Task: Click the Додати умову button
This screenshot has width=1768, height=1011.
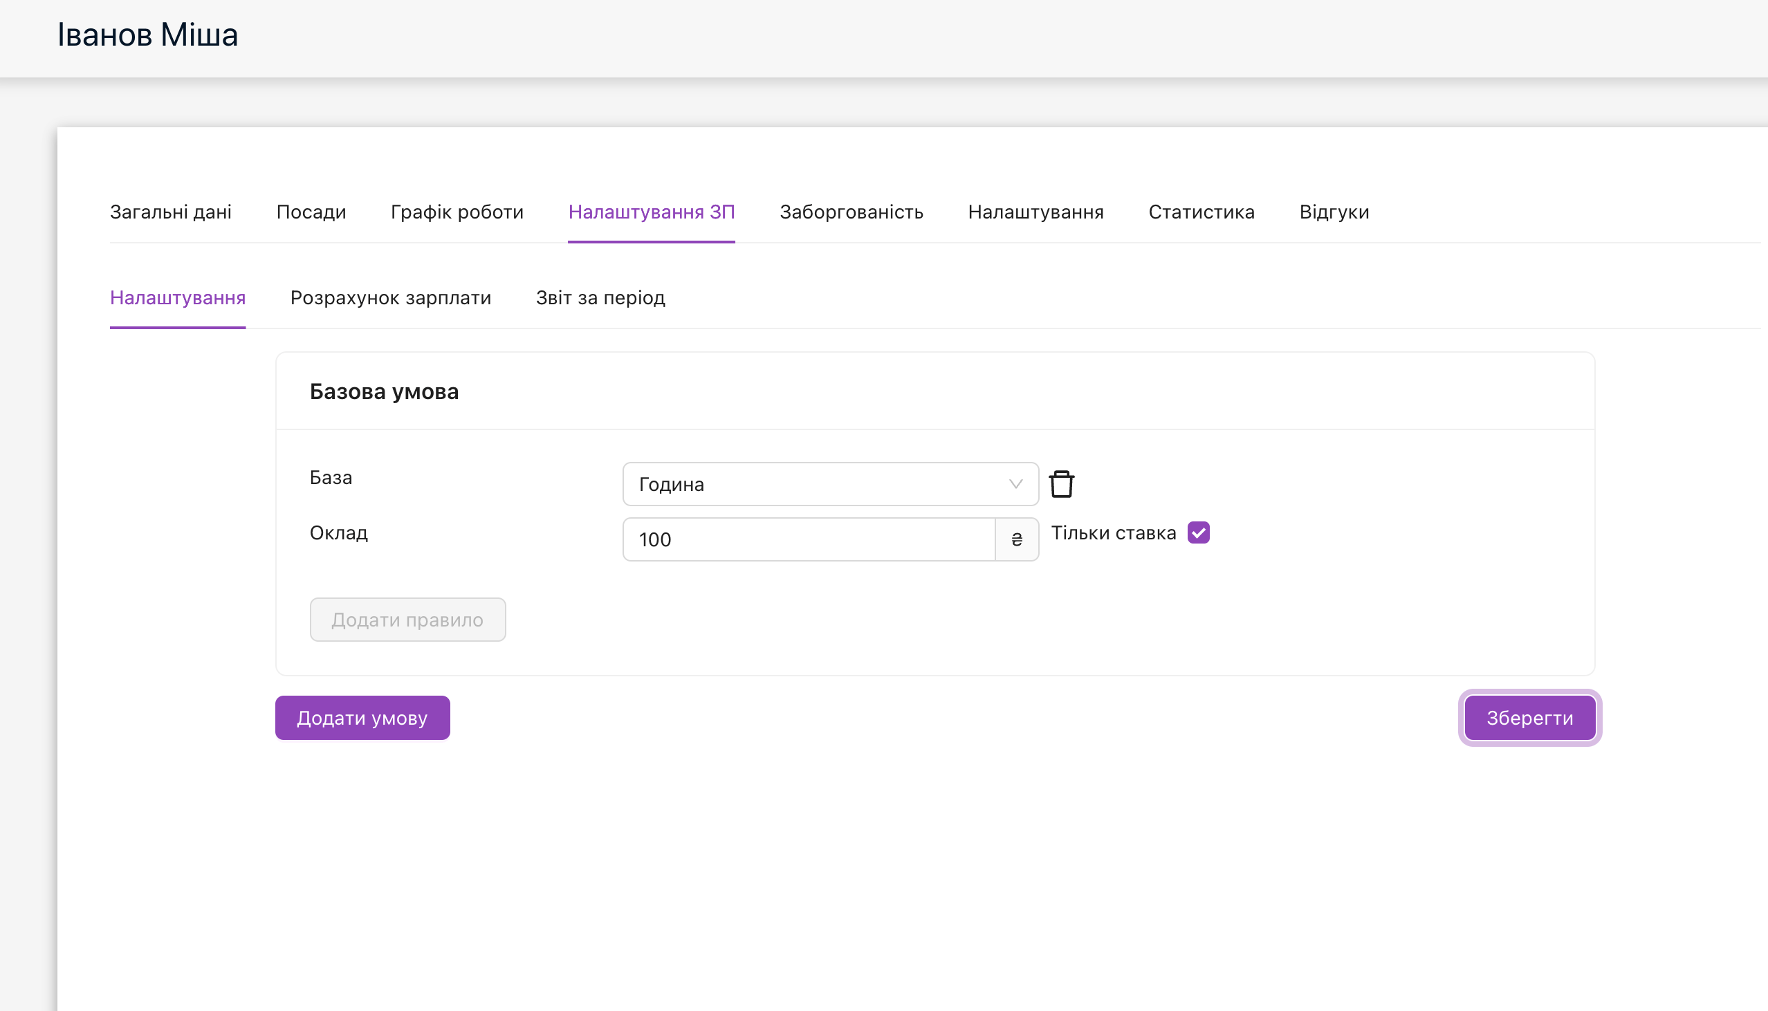Action: click(362, 718)
